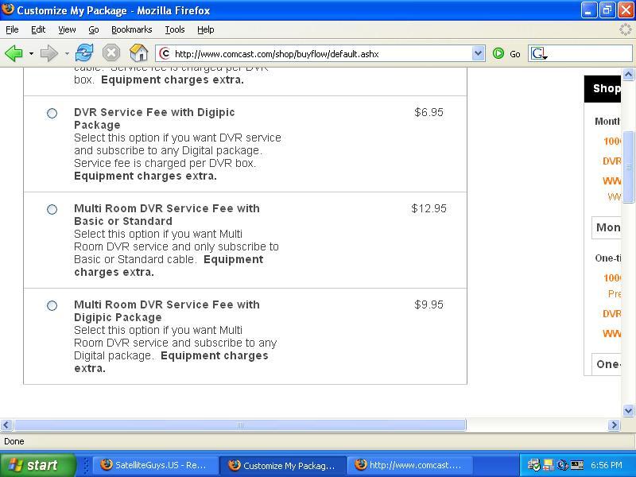Screen dimensions: 636x477
Task: Click the network computers tray icon
Action: (x=549, y=465)
